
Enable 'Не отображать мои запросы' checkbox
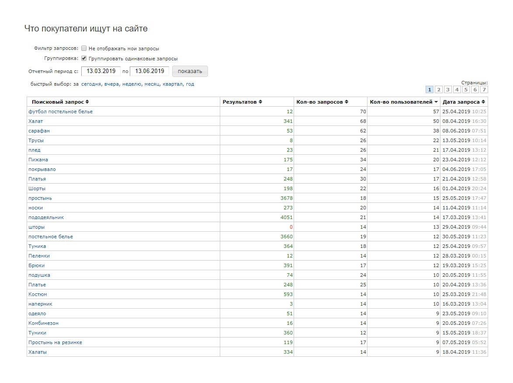pos(84,49)
